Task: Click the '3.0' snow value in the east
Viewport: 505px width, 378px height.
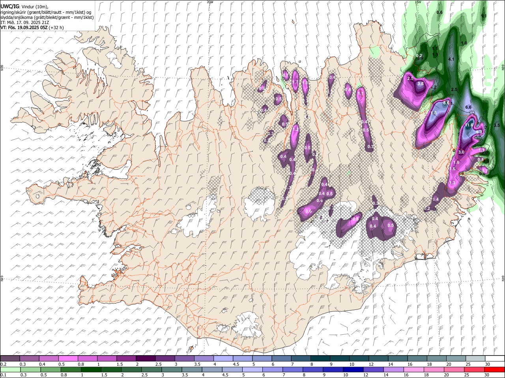Action: click(461, 152)
